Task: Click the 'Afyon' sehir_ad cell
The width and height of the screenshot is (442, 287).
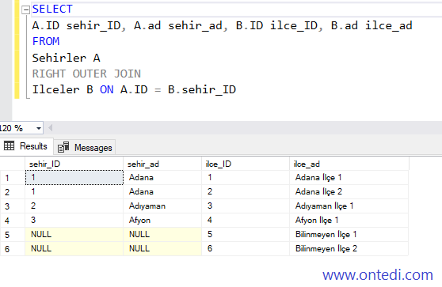Action: coord(162,221)
